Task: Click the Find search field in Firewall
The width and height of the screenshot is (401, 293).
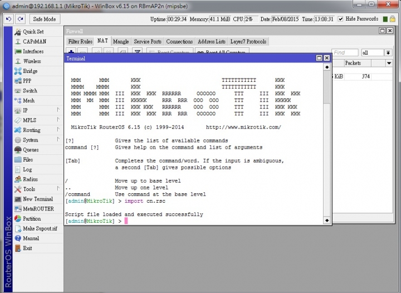Action: pos(345,53)
